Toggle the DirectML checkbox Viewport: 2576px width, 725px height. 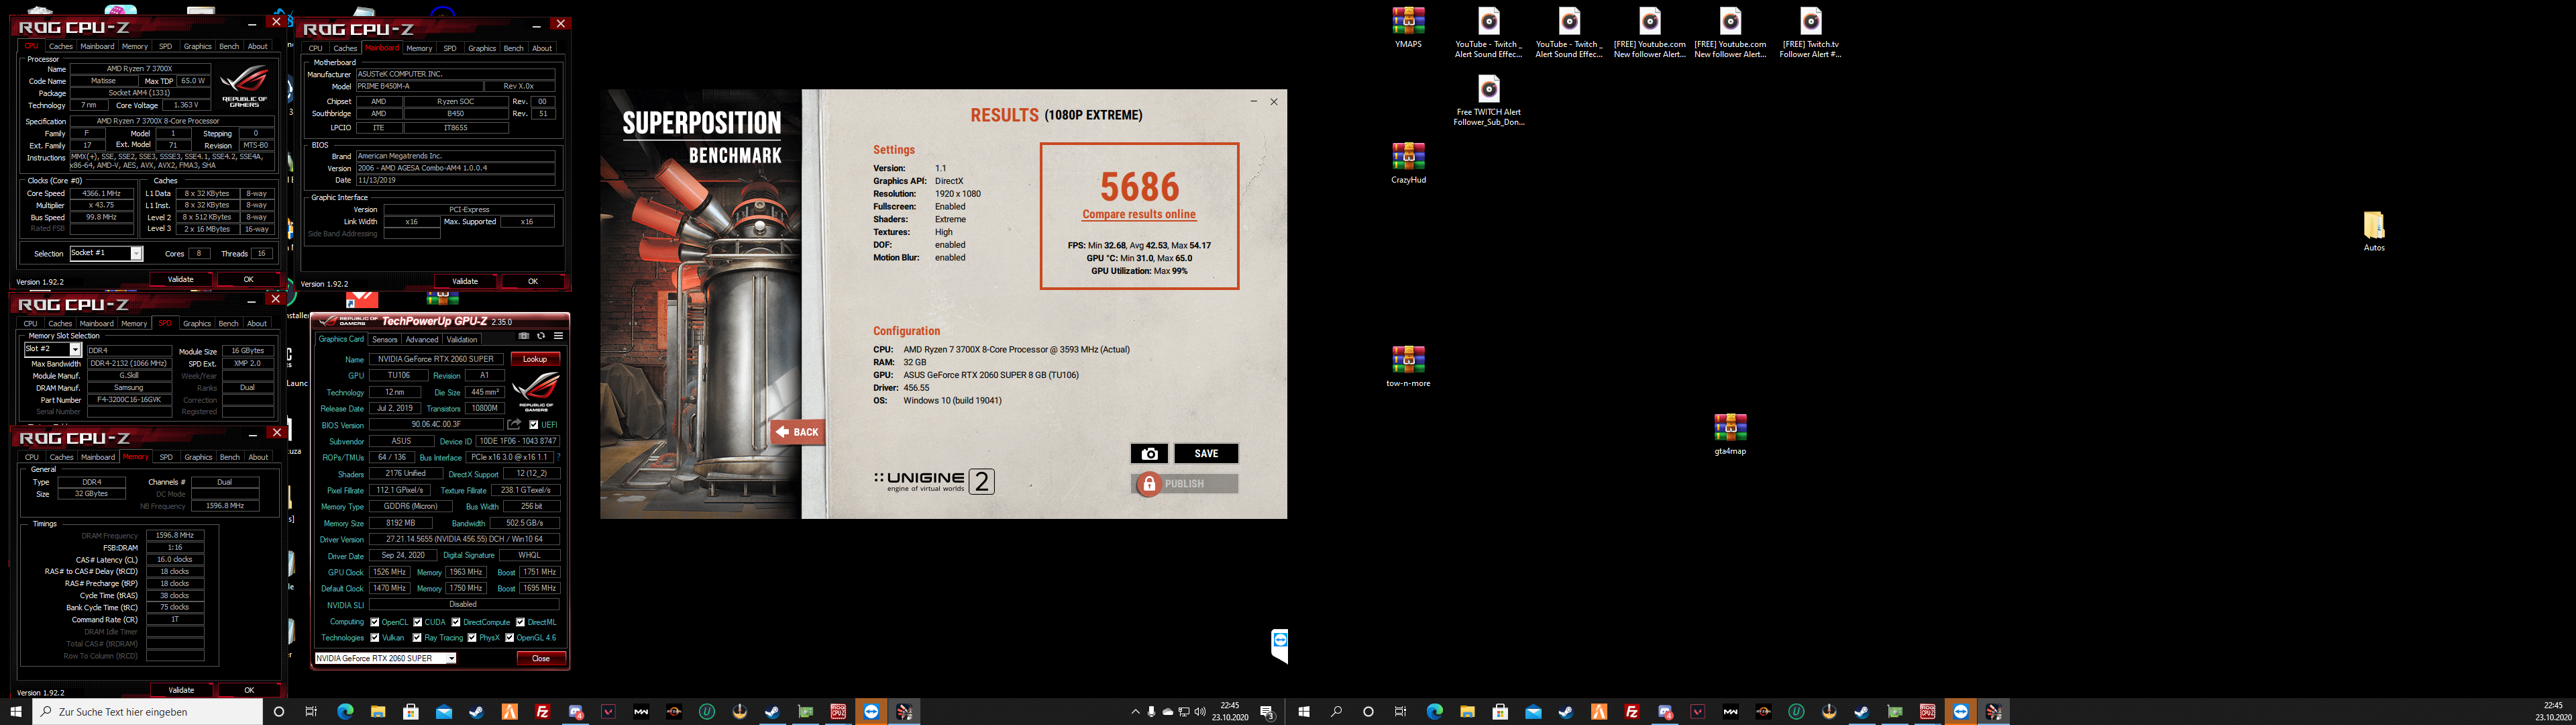click(520, 622)
